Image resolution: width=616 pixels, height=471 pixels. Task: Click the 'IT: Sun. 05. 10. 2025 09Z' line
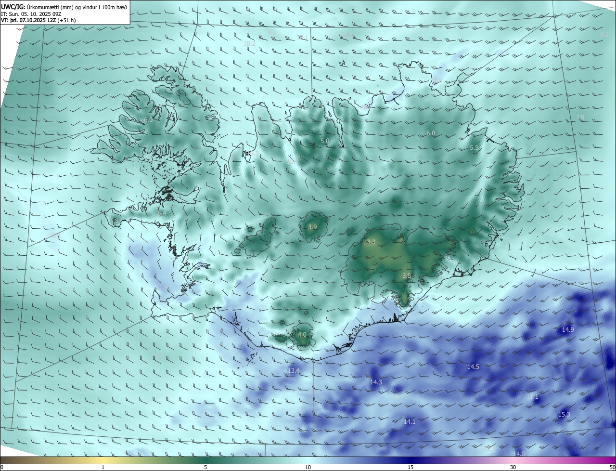32,14
